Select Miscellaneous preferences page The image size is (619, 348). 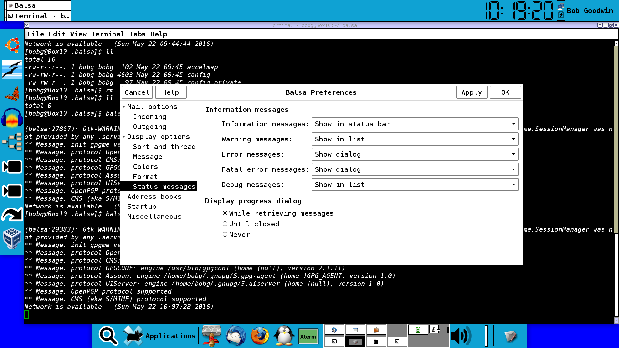[x=154, y=217]
